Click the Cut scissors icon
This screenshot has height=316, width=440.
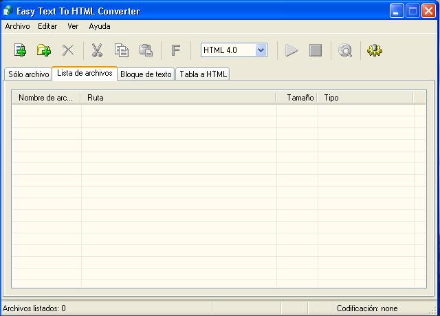(97, 50)
